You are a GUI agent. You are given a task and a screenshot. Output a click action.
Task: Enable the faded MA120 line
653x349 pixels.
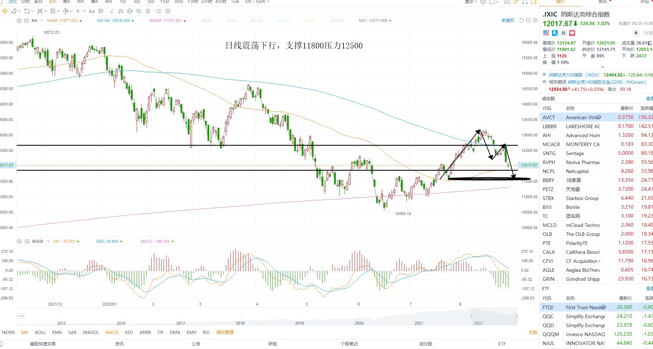pyautogui.click(x=257, y=20)
